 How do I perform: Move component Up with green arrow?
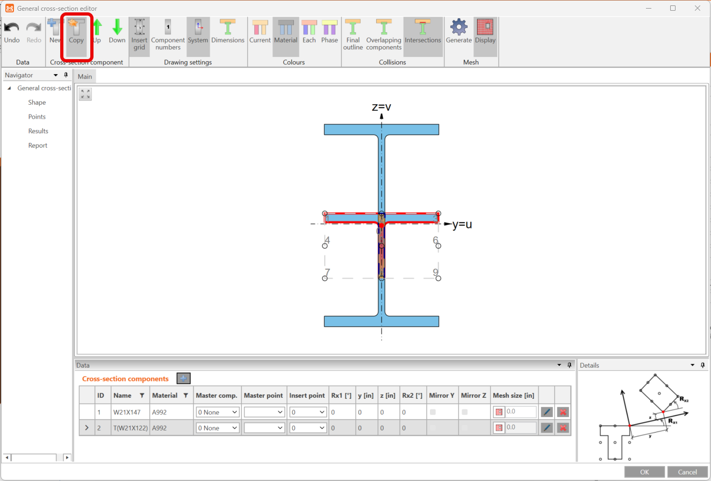(97, 32)
